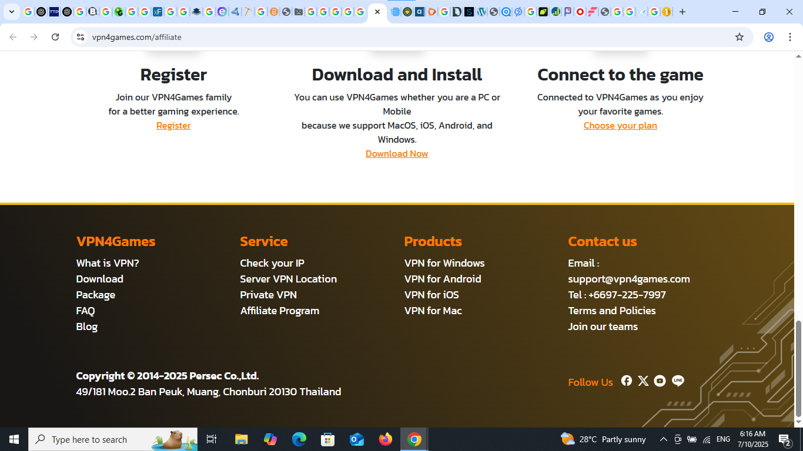Click the Download Now link
This screenshot has width=803, height=451.
(397, 154)
